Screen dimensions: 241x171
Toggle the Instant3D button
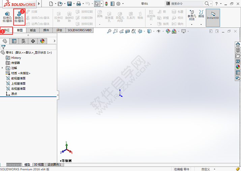[213, 18]
